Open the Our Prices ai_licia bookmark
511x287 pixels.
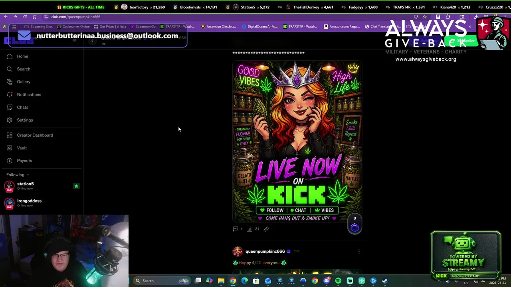tap(110, 26)
